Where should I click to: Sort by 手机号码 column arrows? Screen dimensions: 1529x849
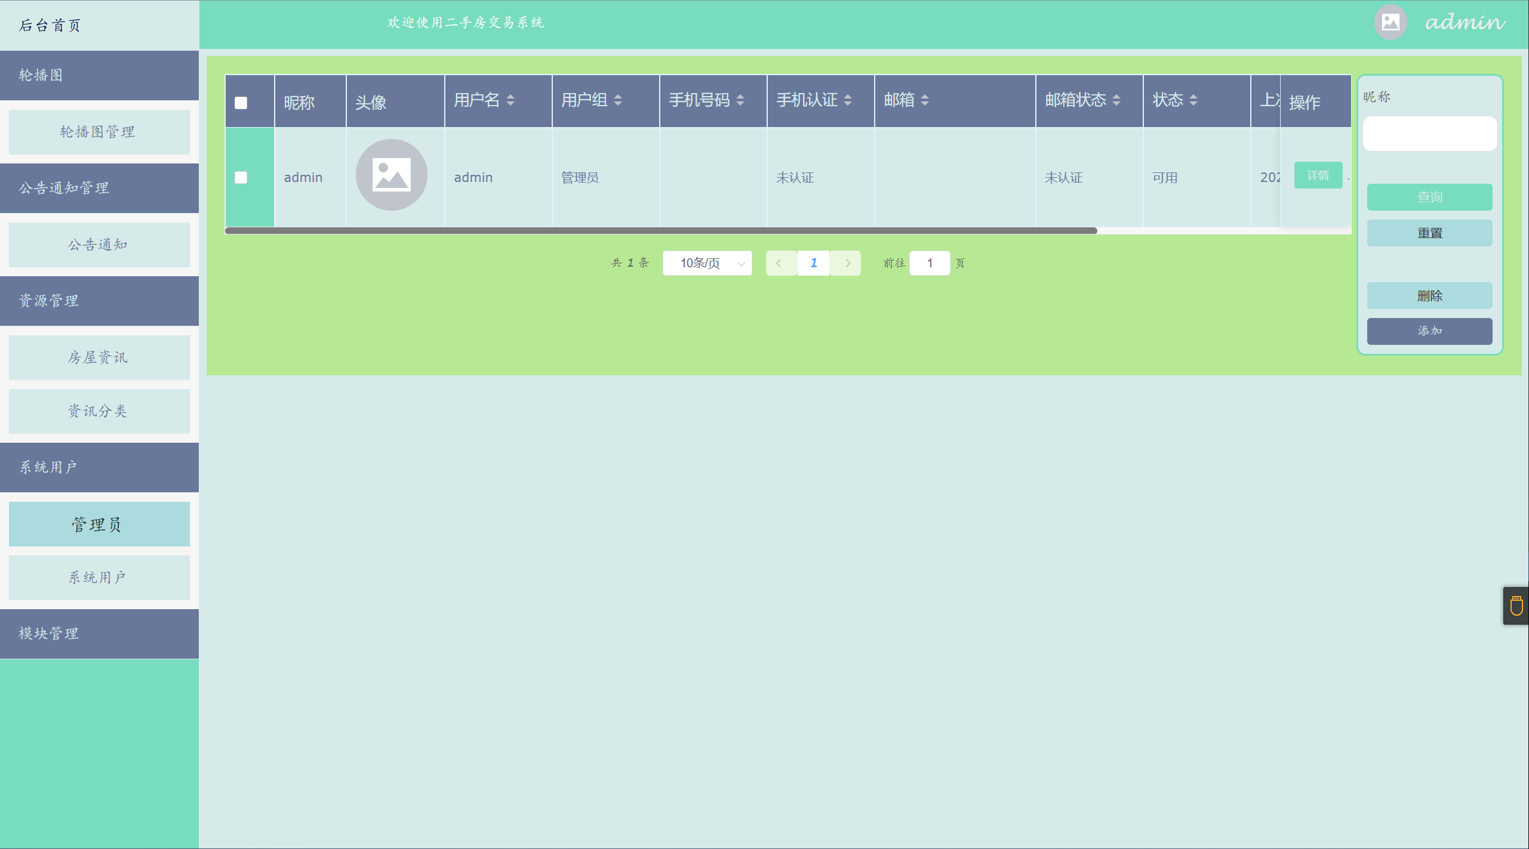click(x=740, y=100)
